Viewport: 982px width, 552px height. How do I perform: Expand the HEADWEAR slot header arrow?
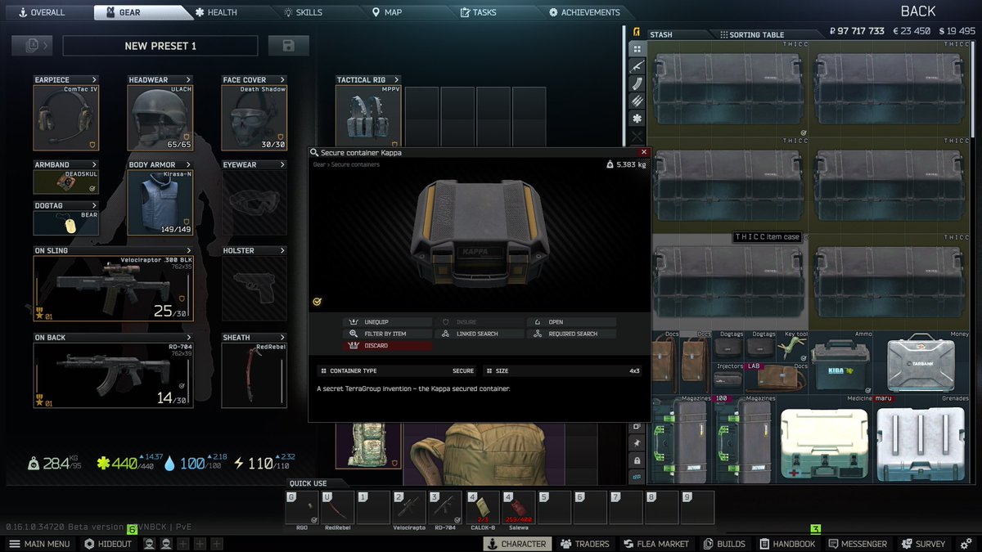[189, 80]
